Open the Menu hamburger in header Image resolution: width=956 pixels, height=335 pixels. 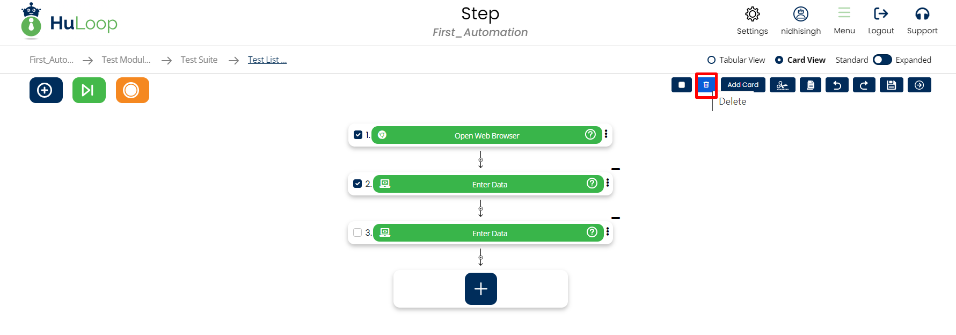point(844,13)
